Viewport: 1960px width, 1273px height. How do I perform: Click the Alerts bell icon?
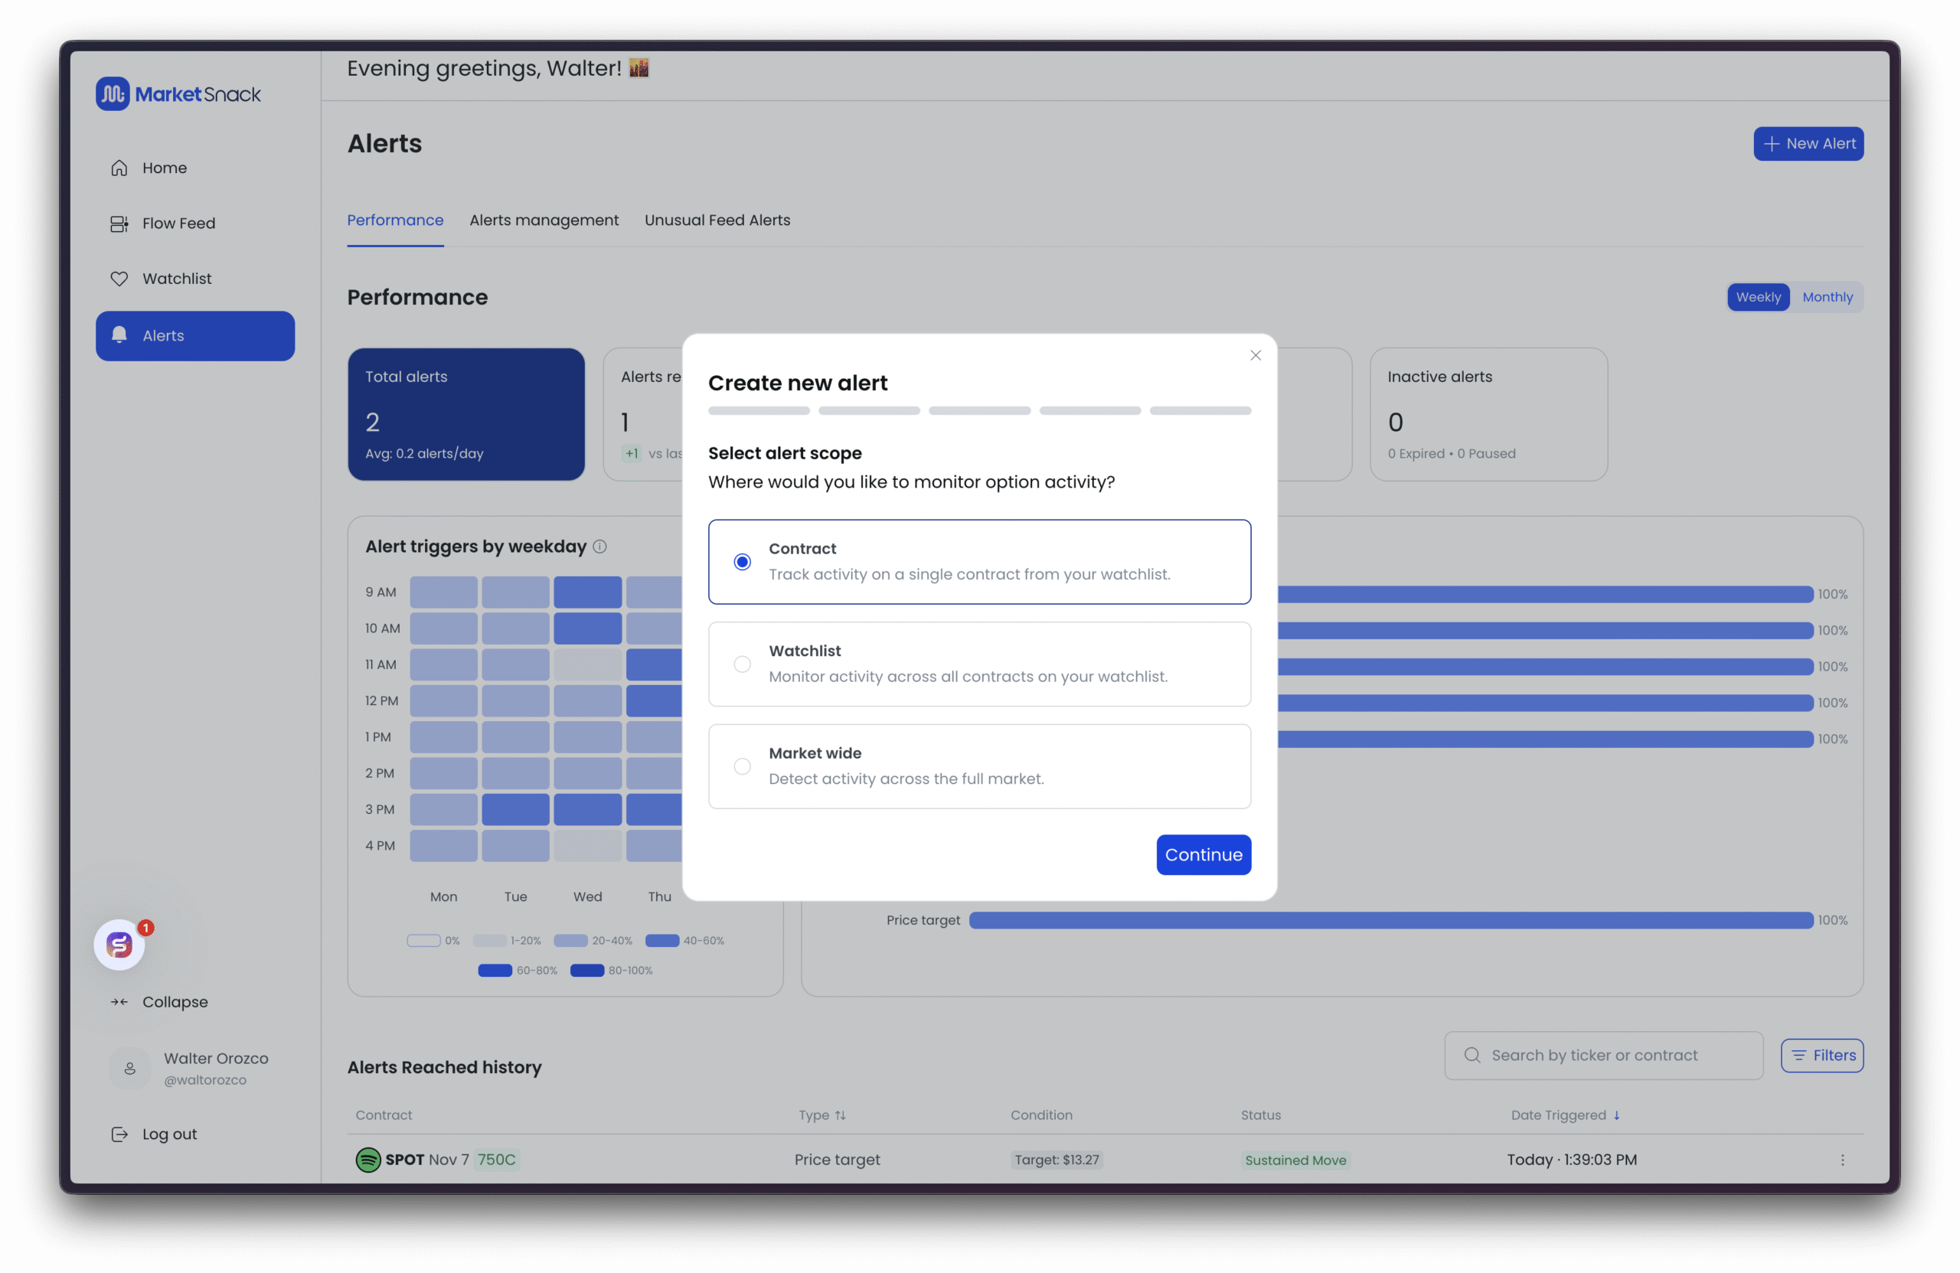pyautogui.click(x=119, y=335)
